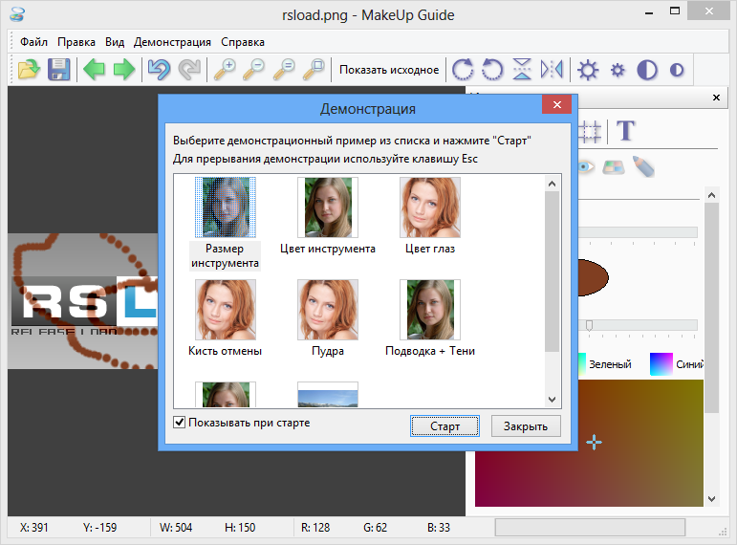Flip image horizontally
The height and width of the screenshot is (545, 737).
pos(552,70)
